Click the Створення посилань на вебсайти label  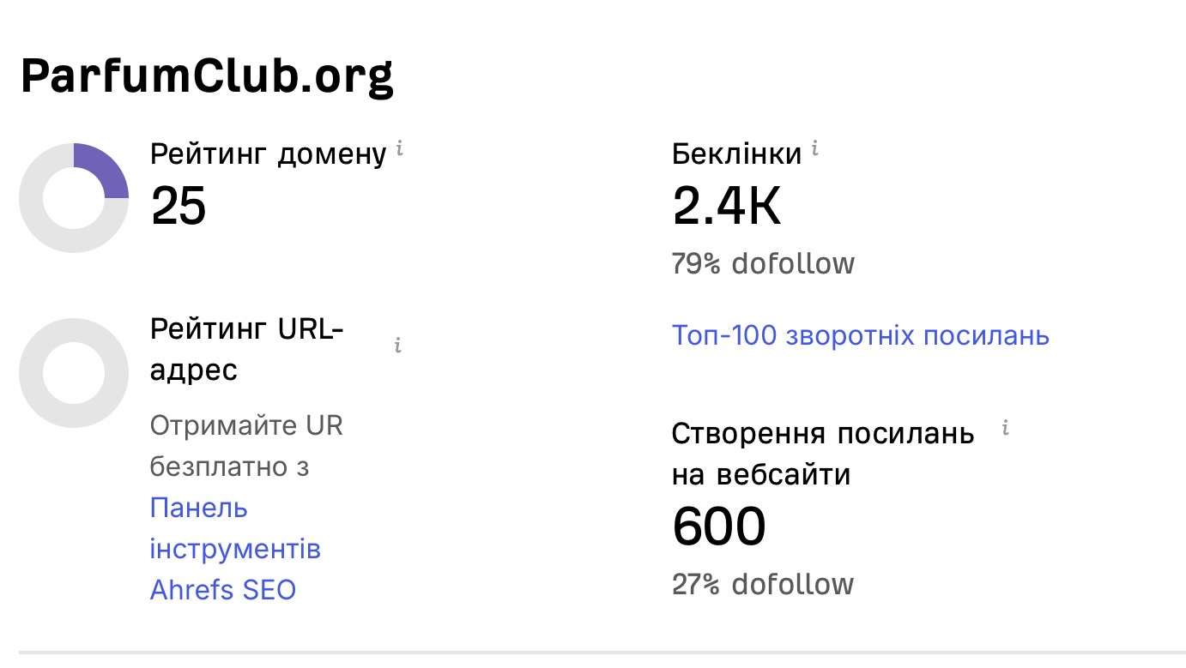[x=824, y=454]
